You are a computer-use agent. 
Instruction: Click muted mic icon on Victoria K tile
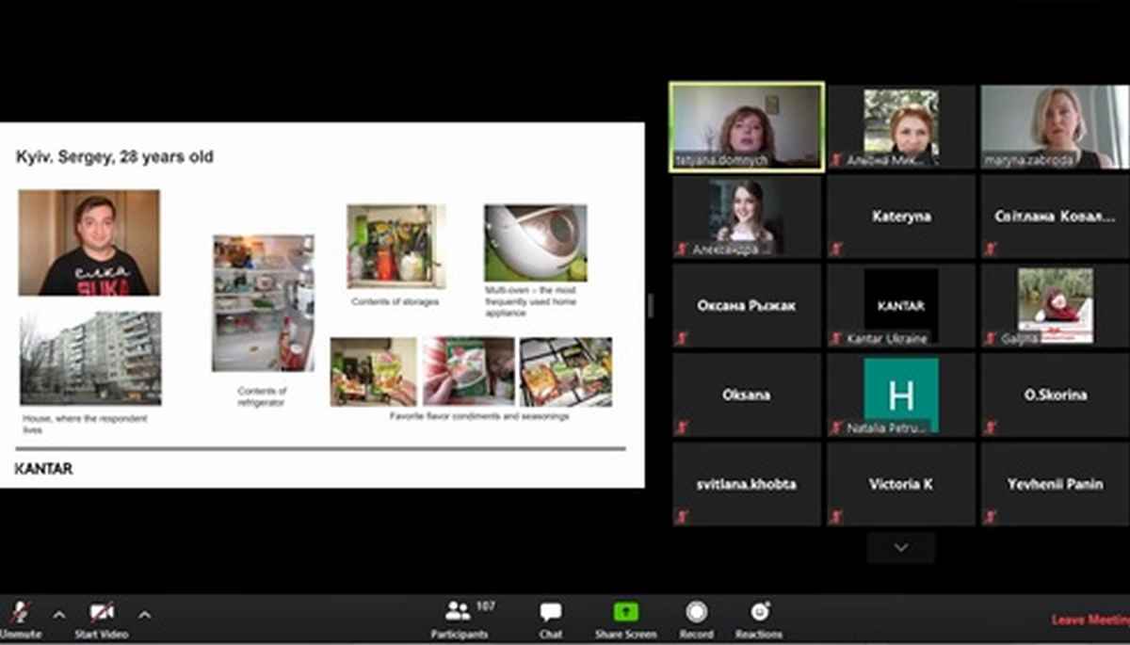835,516
